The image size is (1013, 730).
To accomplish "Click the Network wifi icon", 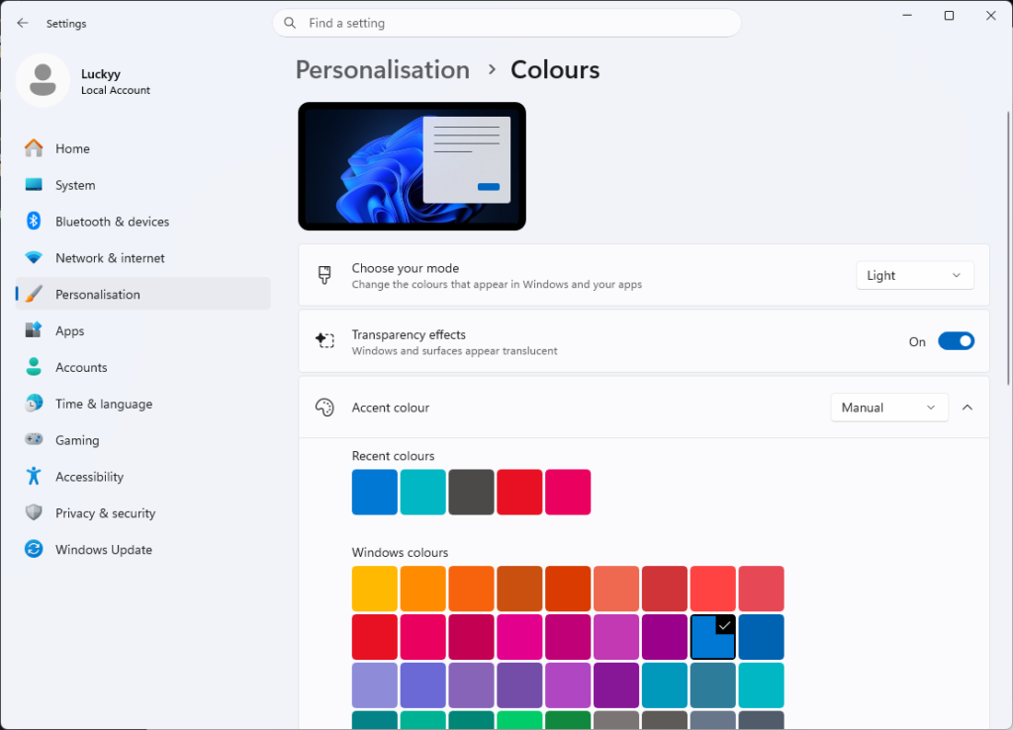I will 34,258.
